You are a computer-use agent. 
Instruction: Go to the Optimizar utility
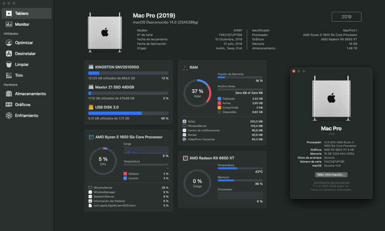pyautogui.click(x=27, y=43)
